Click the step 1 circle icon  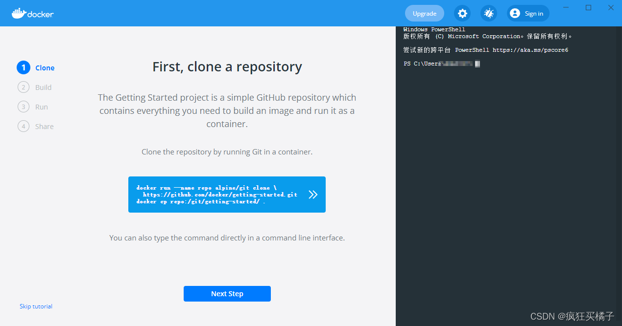point(23,67)
